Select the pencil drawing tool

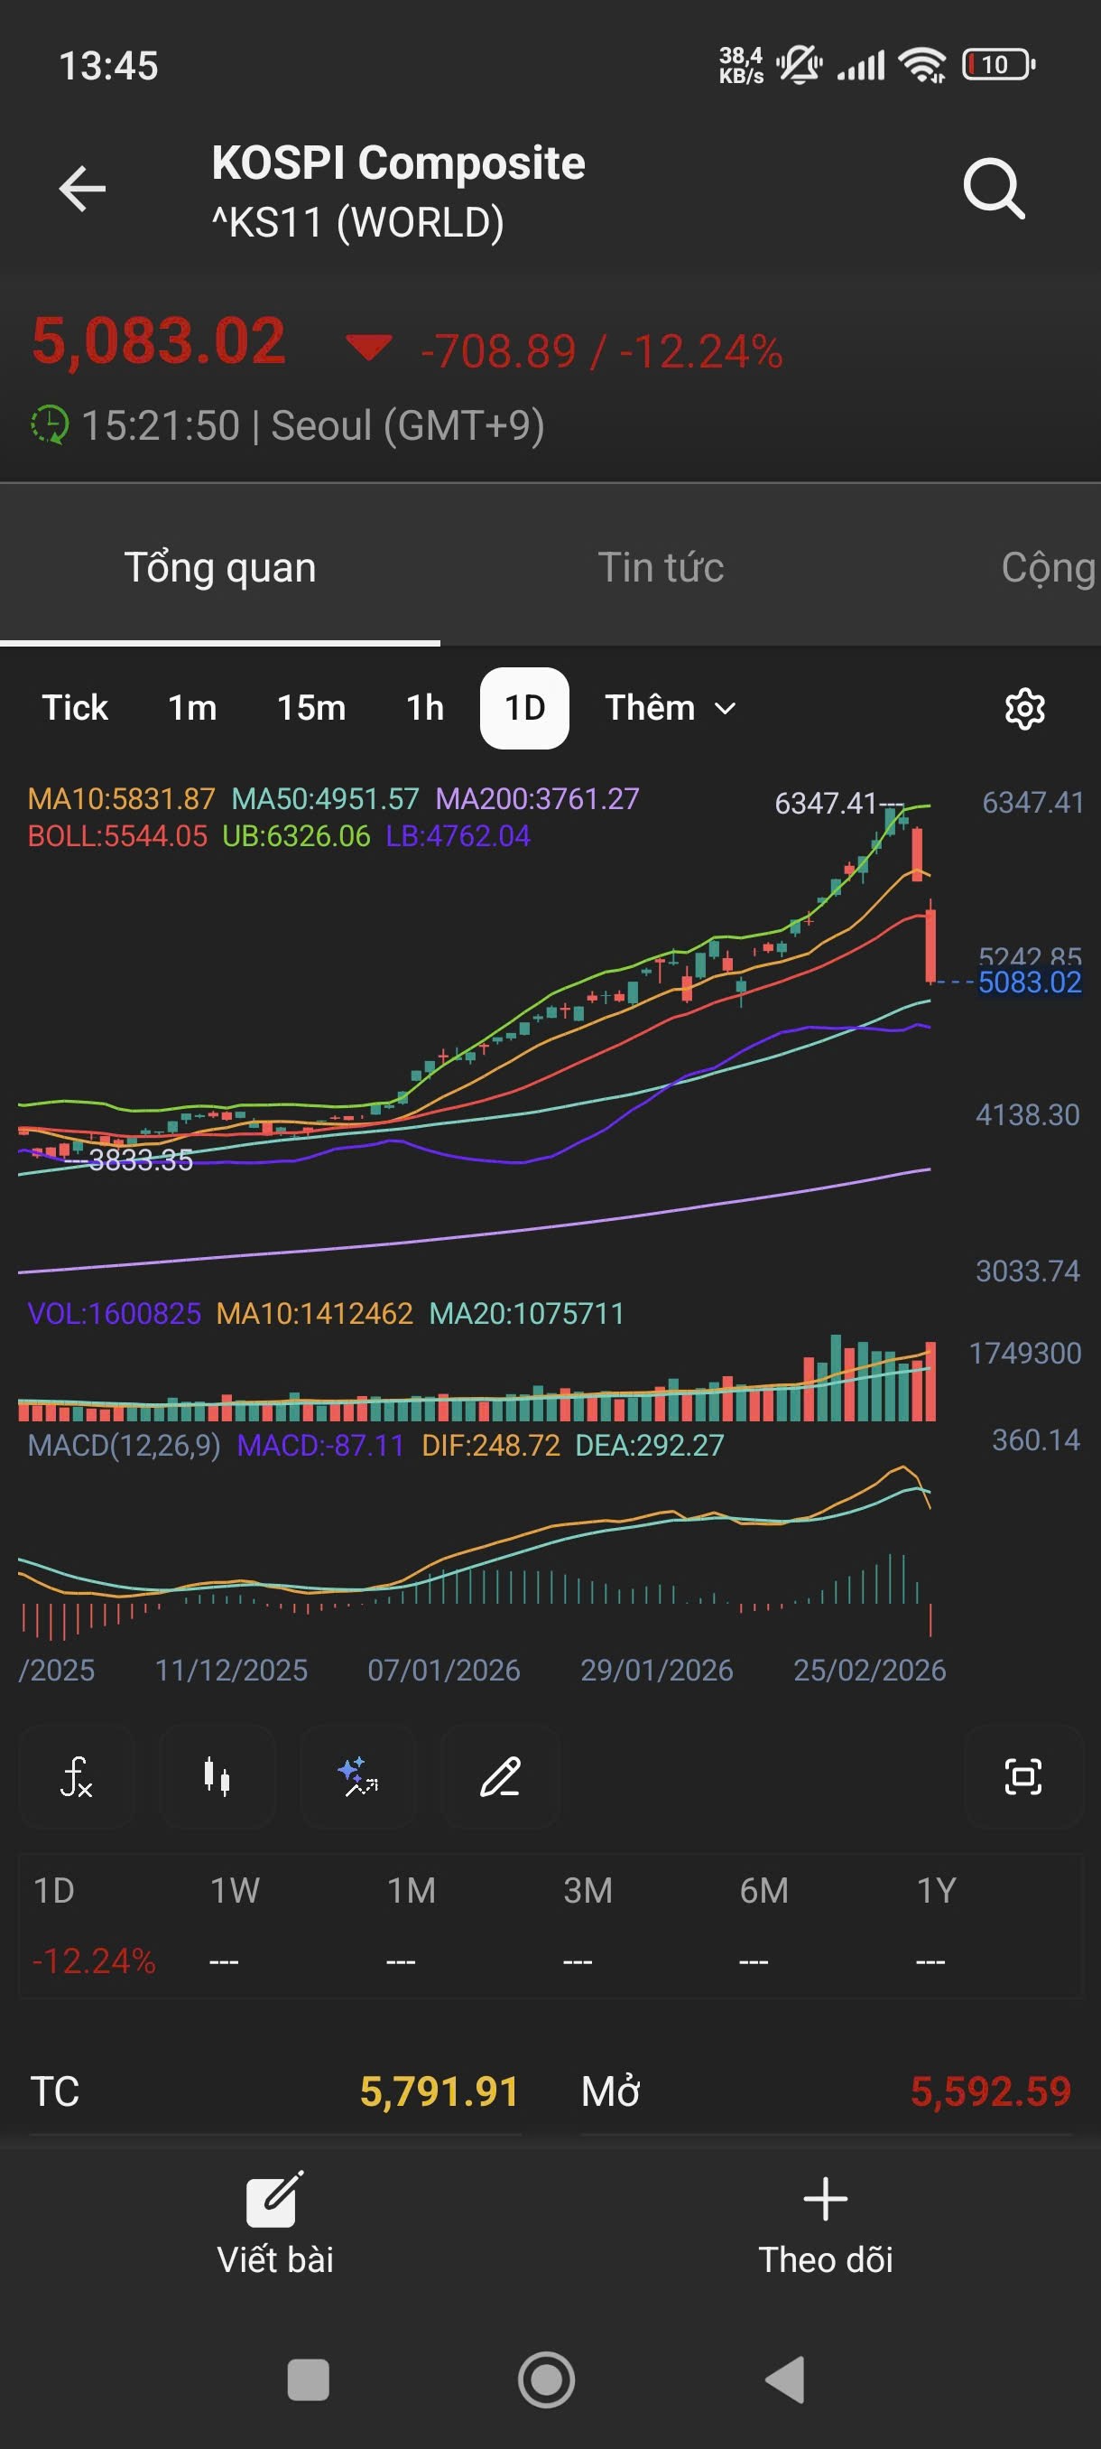(x=500, y=1776)
